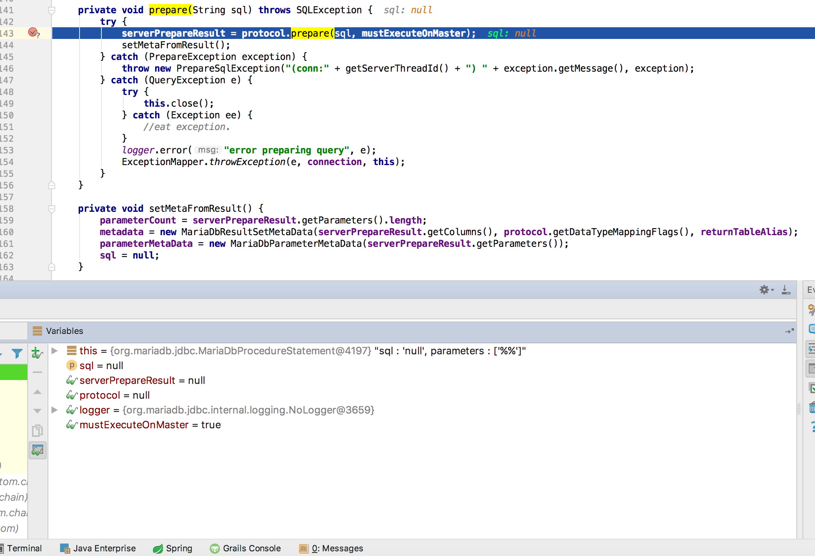This screenshot has height=556, width=815.
Task: Open the debug panel gear settings dropdown
Action: point(766,290)
